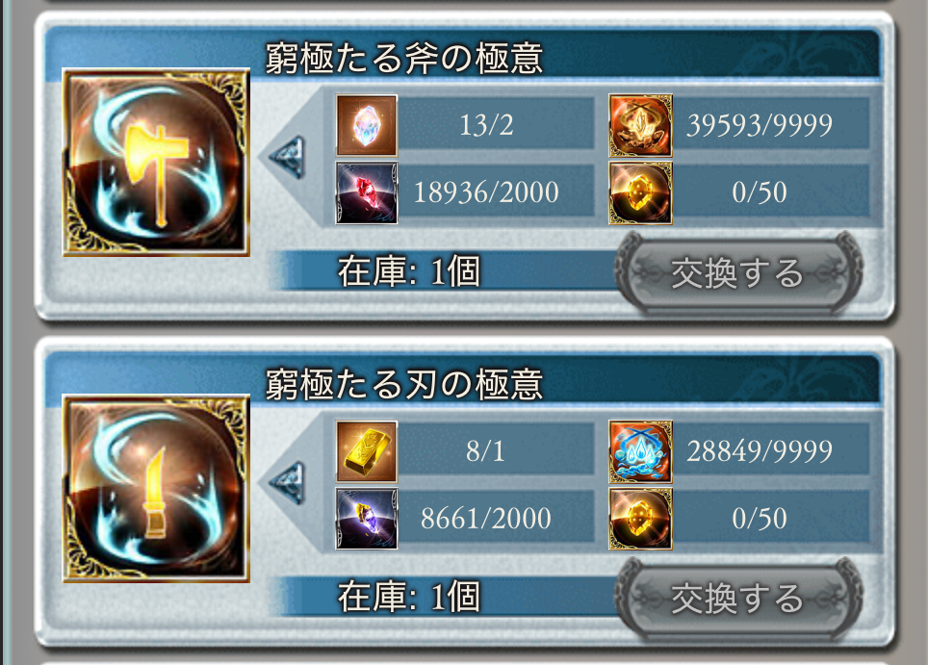Click the 13/2 material count
Image resolution: width=928 pixels, height=665 pixels.
(486, 125)
